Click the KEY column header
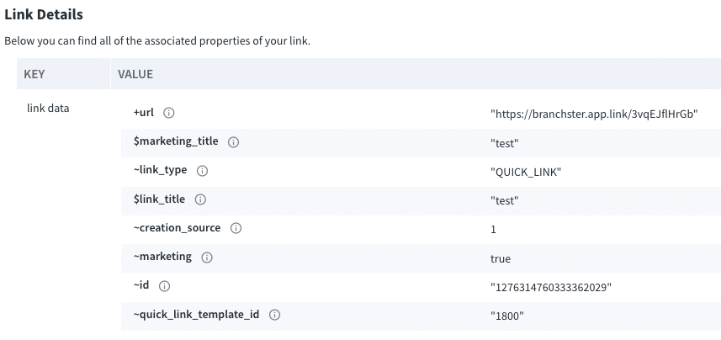 pos(34,74)
